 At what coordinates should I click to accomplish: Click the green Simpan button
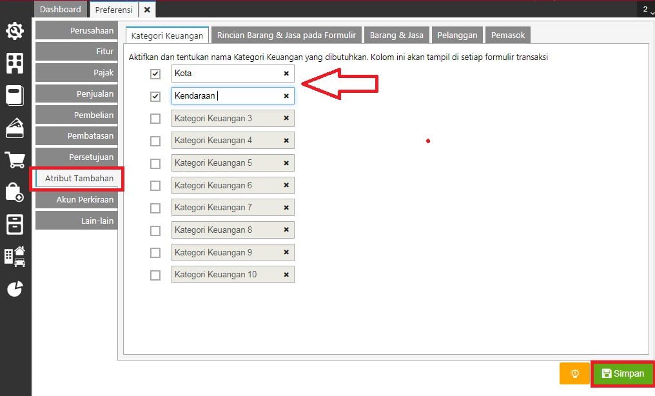point(623,373)
